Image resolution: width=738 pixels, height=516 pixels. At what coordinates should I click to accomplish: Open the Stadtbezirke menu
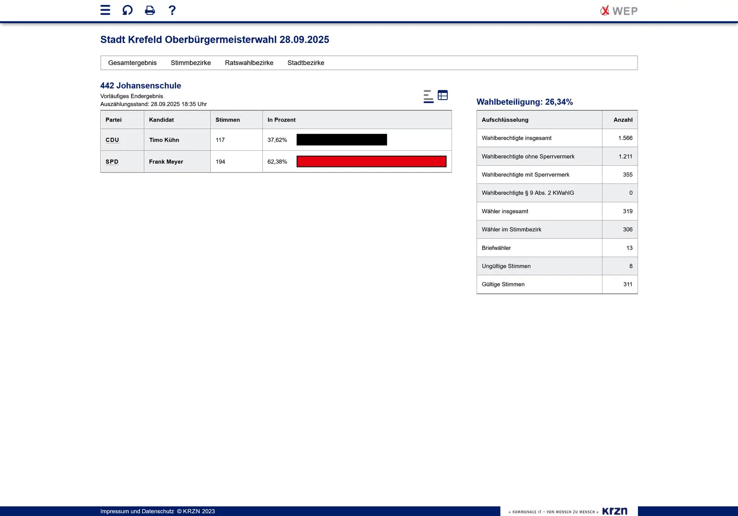pyautogui.click(x=306, y=63)
